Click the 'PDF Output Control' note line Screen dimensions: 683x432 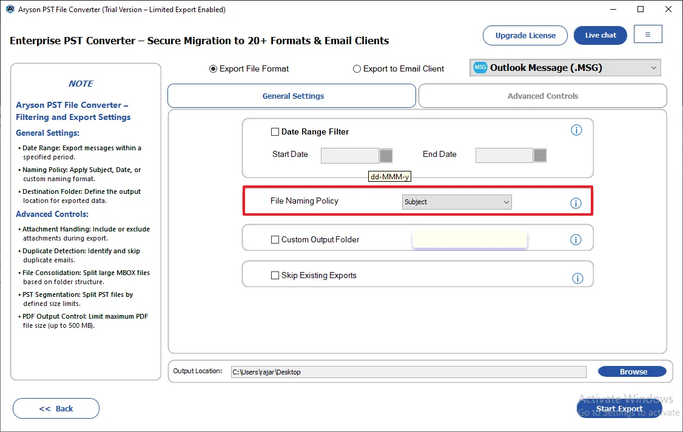click(x=85, y=321)
